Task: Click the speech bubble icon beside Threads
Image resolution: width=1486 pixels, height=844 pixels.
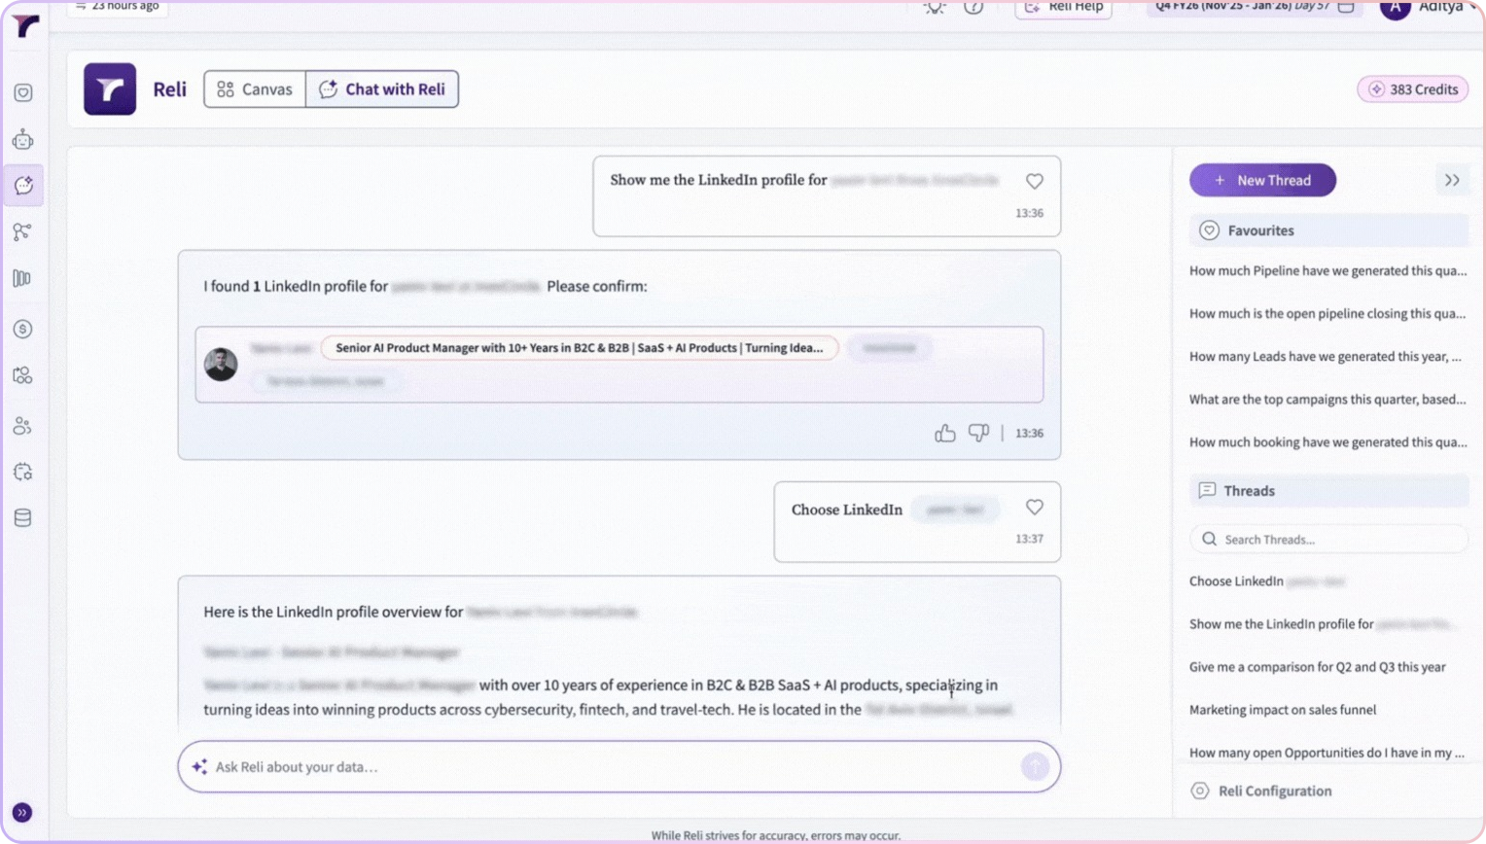Action: pos(1207,490)
